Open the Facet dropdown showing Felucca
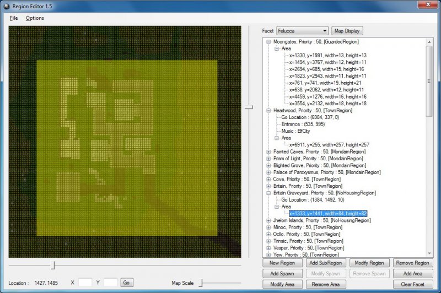 tap(302, 31)
